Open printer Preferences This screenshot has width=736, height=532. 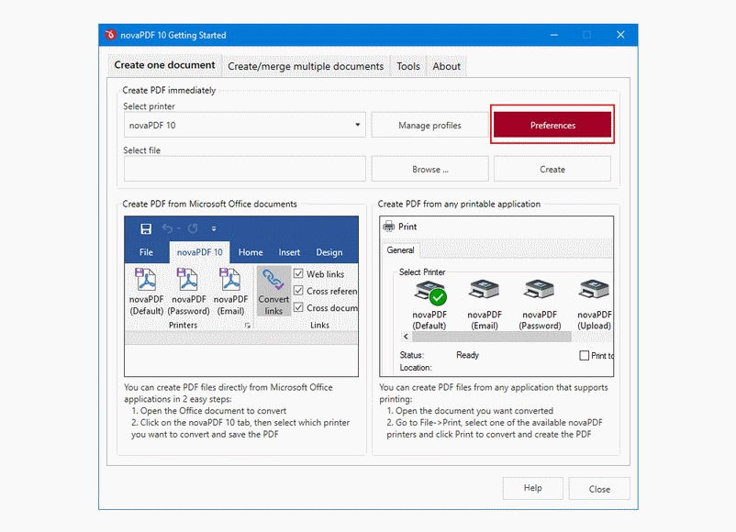click(x=552, y=126)
